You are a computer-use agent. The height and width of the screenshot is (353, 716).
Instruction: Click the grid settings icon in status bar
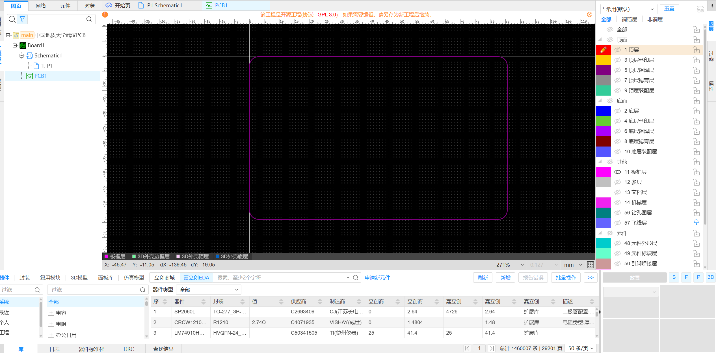(x=590, y=265)
